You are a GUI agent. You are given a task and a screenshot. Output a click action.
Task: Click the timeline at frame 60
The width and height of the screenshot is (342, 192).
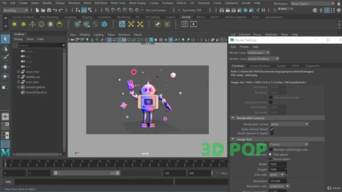click(x=134, y=163)
